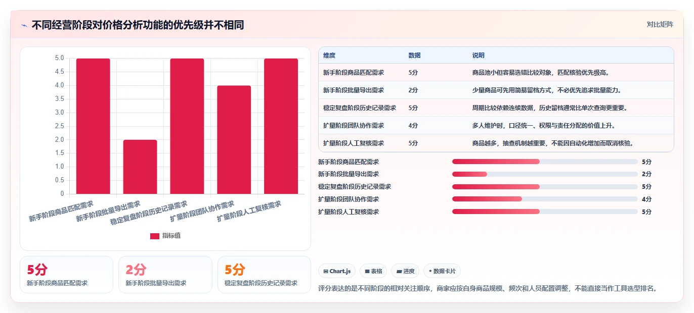Open the 5分 新手阶段商品匹配需求 card
The image size is (694, 313).
tap(66, 275)
